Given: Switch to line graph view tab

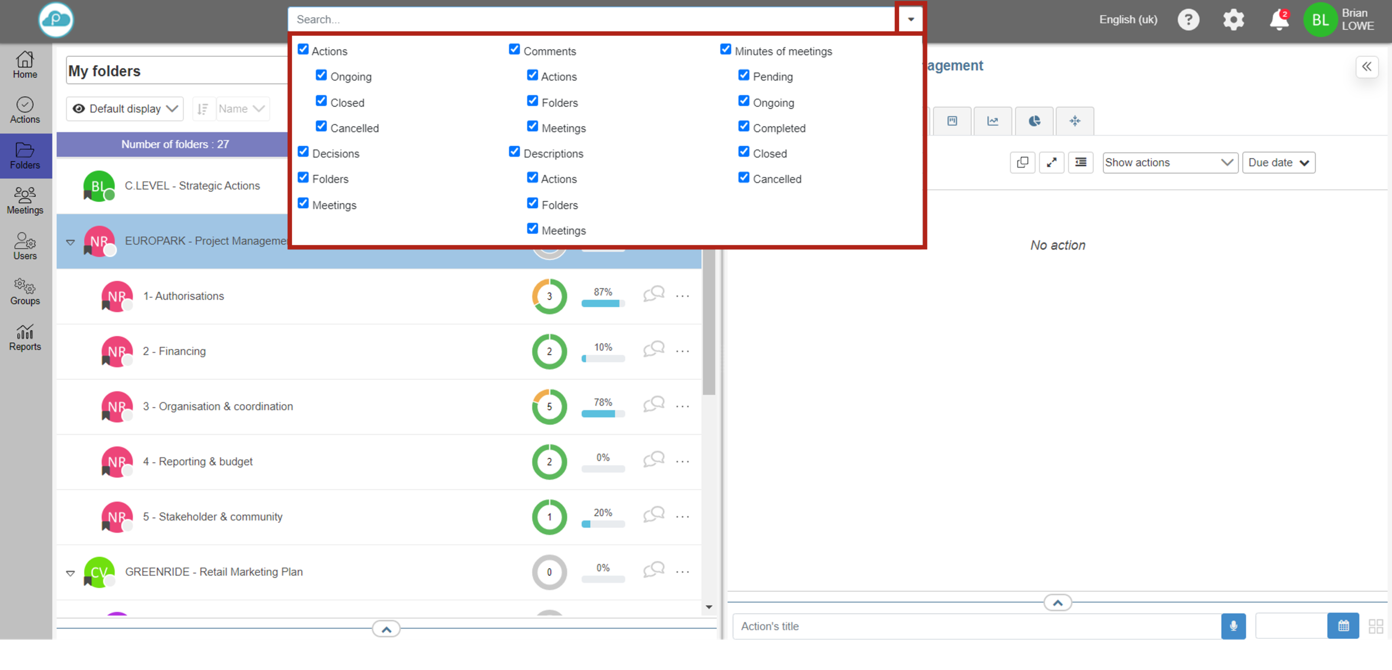Looking at the screenshot, I should (993, 121).
